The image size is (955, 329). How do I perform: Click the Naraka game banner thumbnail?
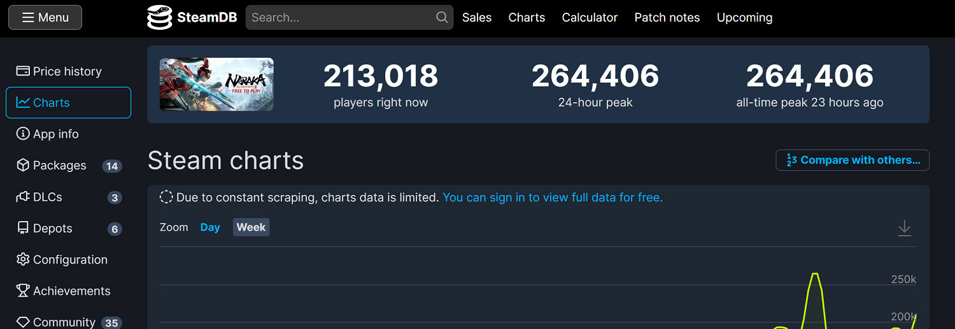216,84
